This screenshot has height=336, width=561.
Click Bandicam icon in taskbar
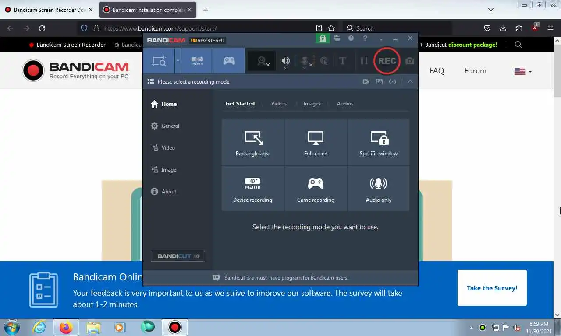(175, 327)
